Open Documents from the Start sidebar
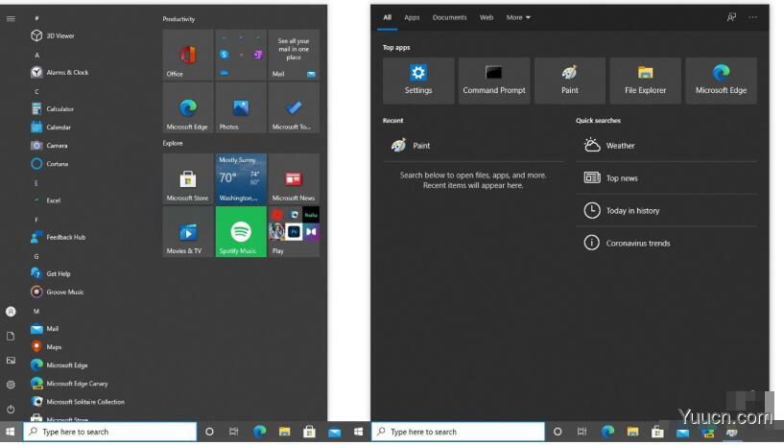This screenshot has height=445, width=784. coord(11,336)
